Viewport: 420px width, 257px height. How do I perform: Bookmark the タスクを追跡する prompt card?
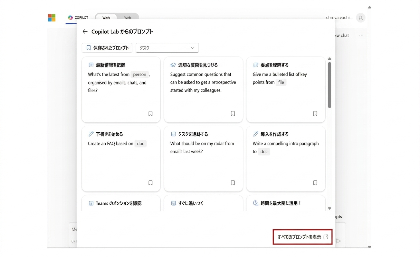pyautogui.click(x=233, y=183)
